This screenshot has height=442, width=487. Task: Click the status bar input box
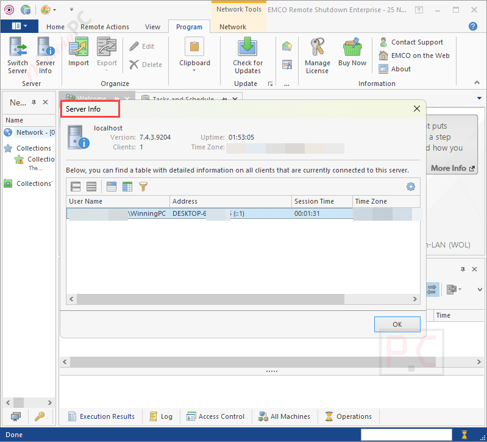pos(407,435)
